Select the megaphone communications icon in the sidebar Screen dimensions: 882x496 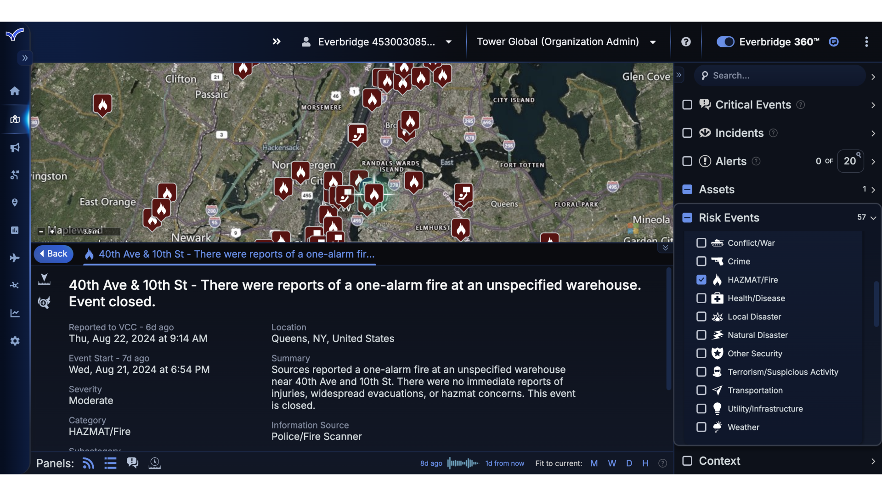click(x=15, y=147)
